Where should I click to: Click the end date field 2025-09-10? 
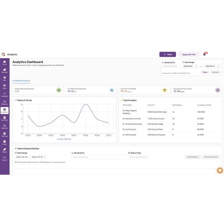(212, 66)
